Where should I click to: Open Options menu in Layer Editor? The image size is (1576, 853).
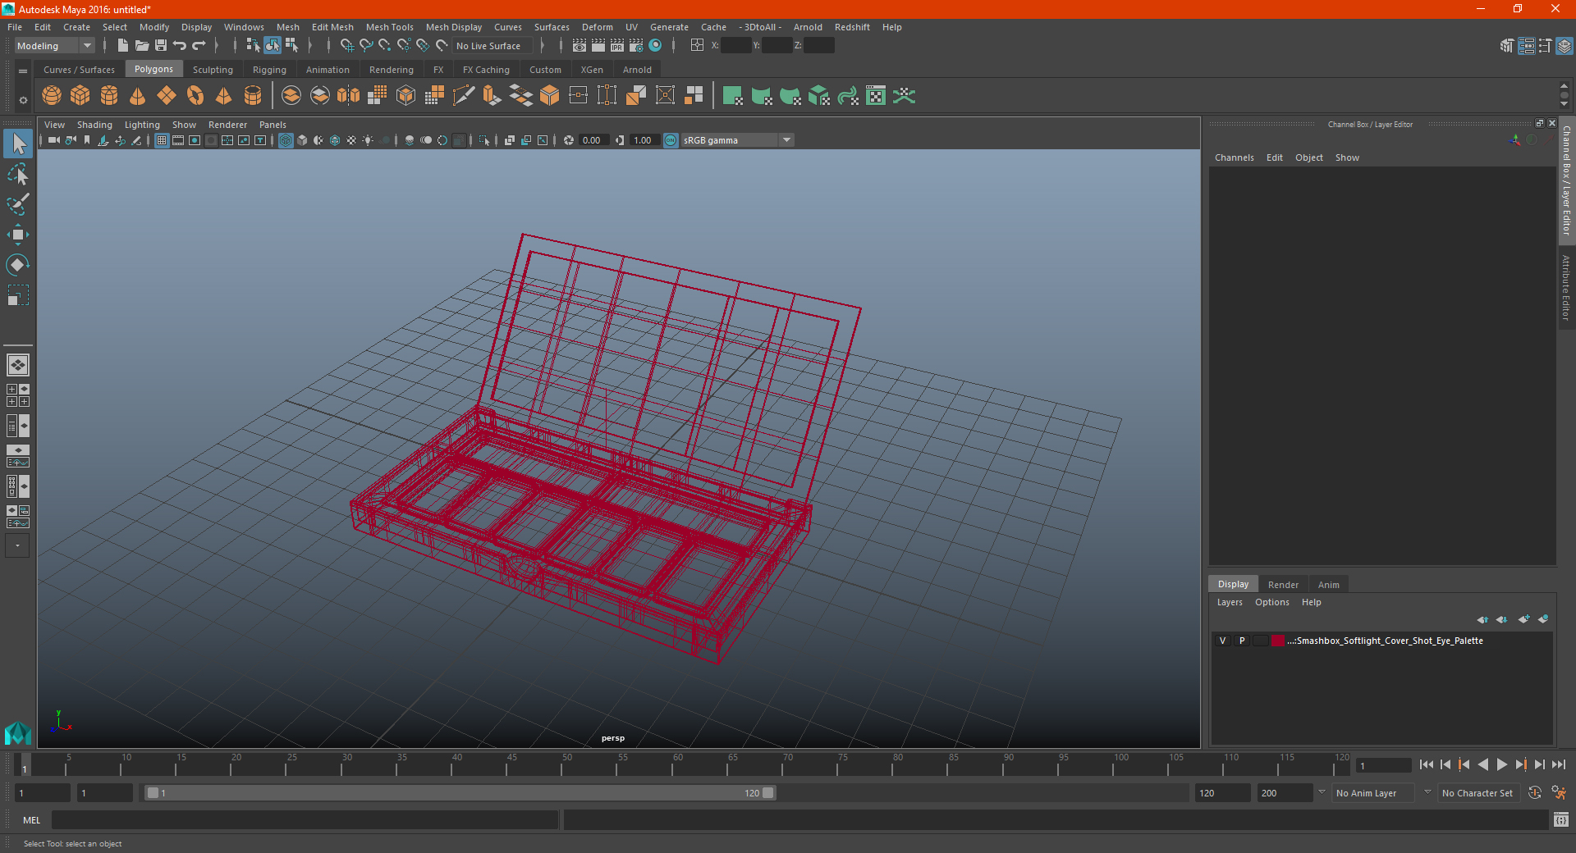coord(1271,602)
